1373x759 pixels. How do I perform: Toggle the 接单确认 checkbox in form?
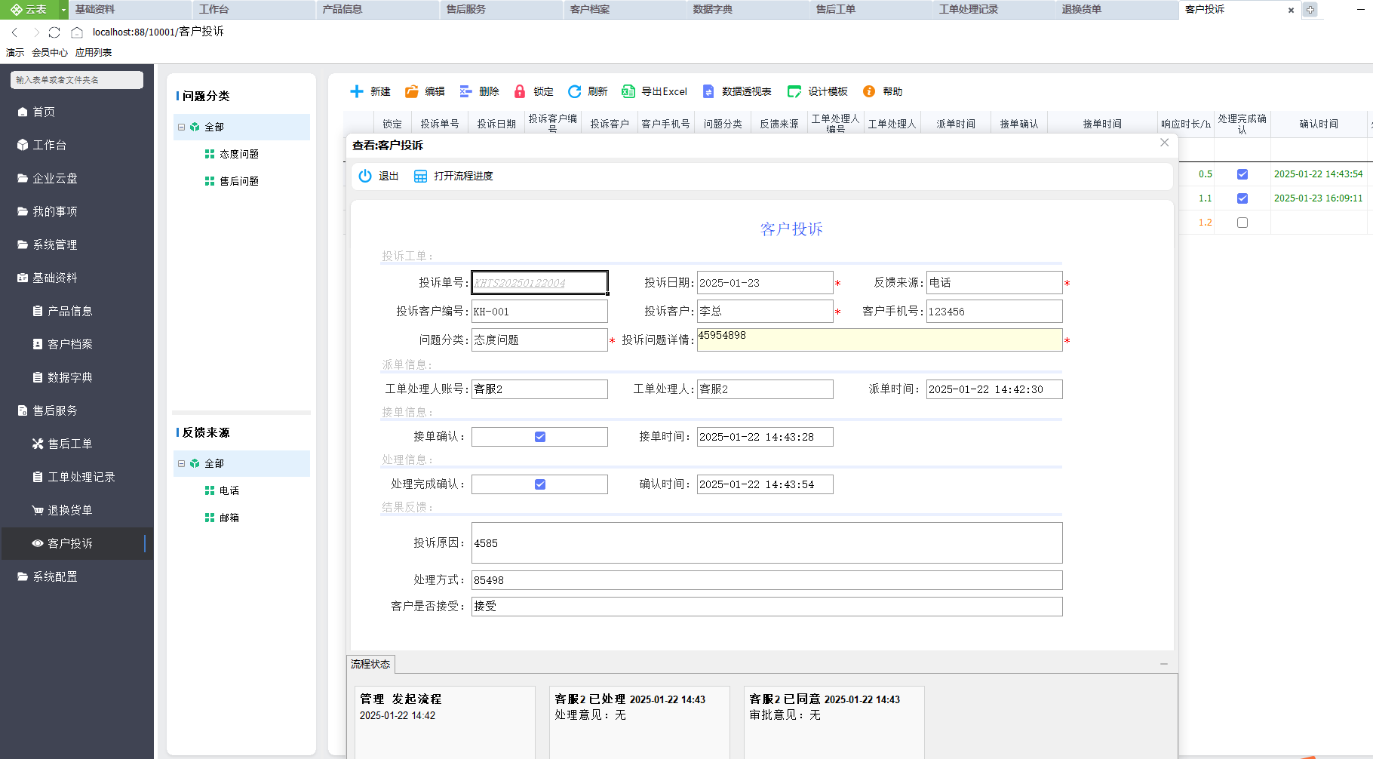[540, 437]
